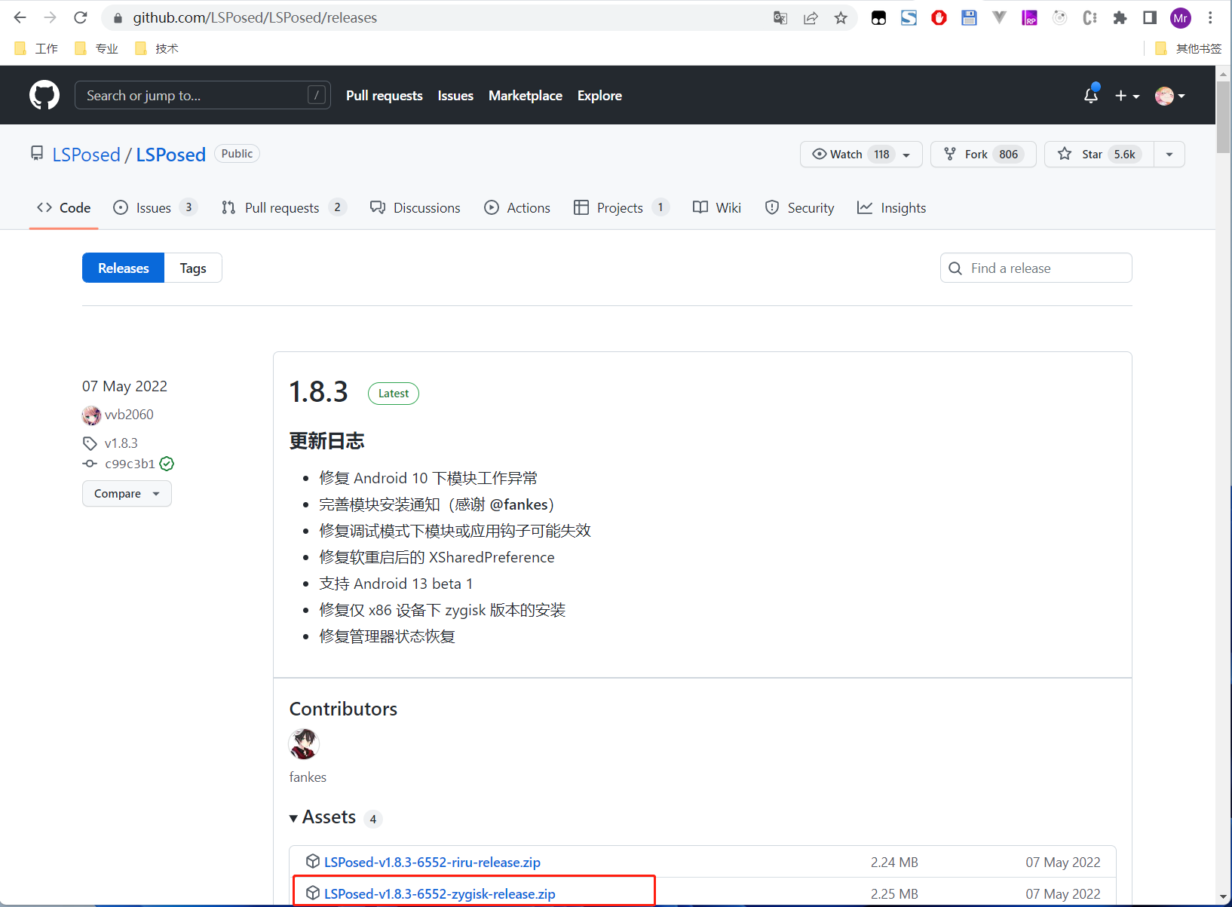The image size is (1232, 907).
Task: Show verified status of commit c99c3b1
Action: click(x=167, y=464)
